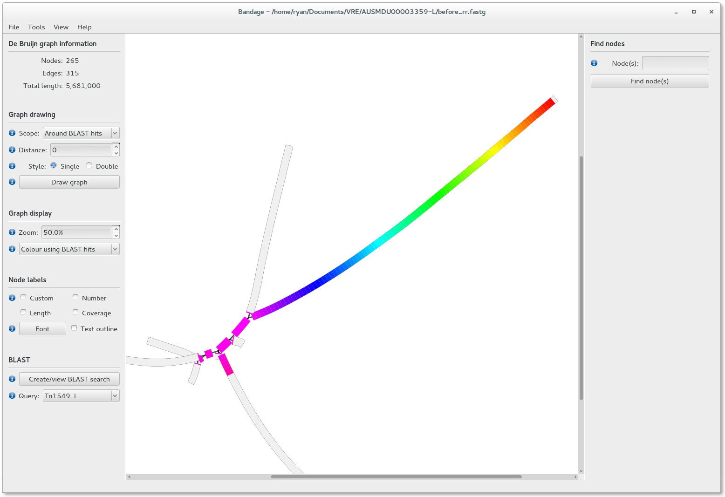The image size is (725, 497).
Task: Click info icon next to Zoom
Action: [12, 232]
